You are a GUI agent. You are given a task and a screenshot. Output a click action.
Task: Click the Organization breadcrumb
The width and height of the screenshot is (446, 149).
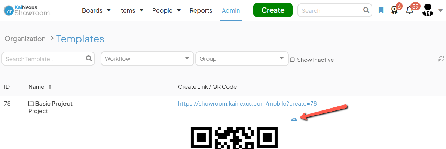pyautogui.click(x=25, y=39)
